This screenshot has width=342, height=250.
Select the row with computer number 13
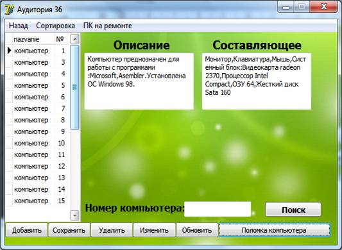[37, 178]
